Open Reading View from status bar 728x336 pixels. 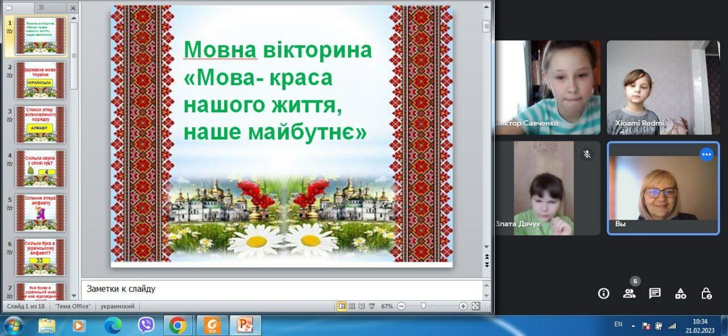pyautogui.click(x=362, y=306)
